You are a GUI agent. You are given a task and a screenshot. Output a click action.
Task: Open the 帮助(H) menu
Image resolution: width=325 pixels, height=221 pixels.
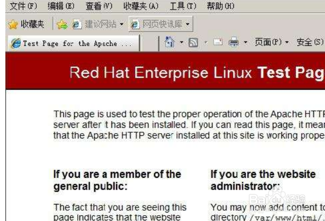221,6
